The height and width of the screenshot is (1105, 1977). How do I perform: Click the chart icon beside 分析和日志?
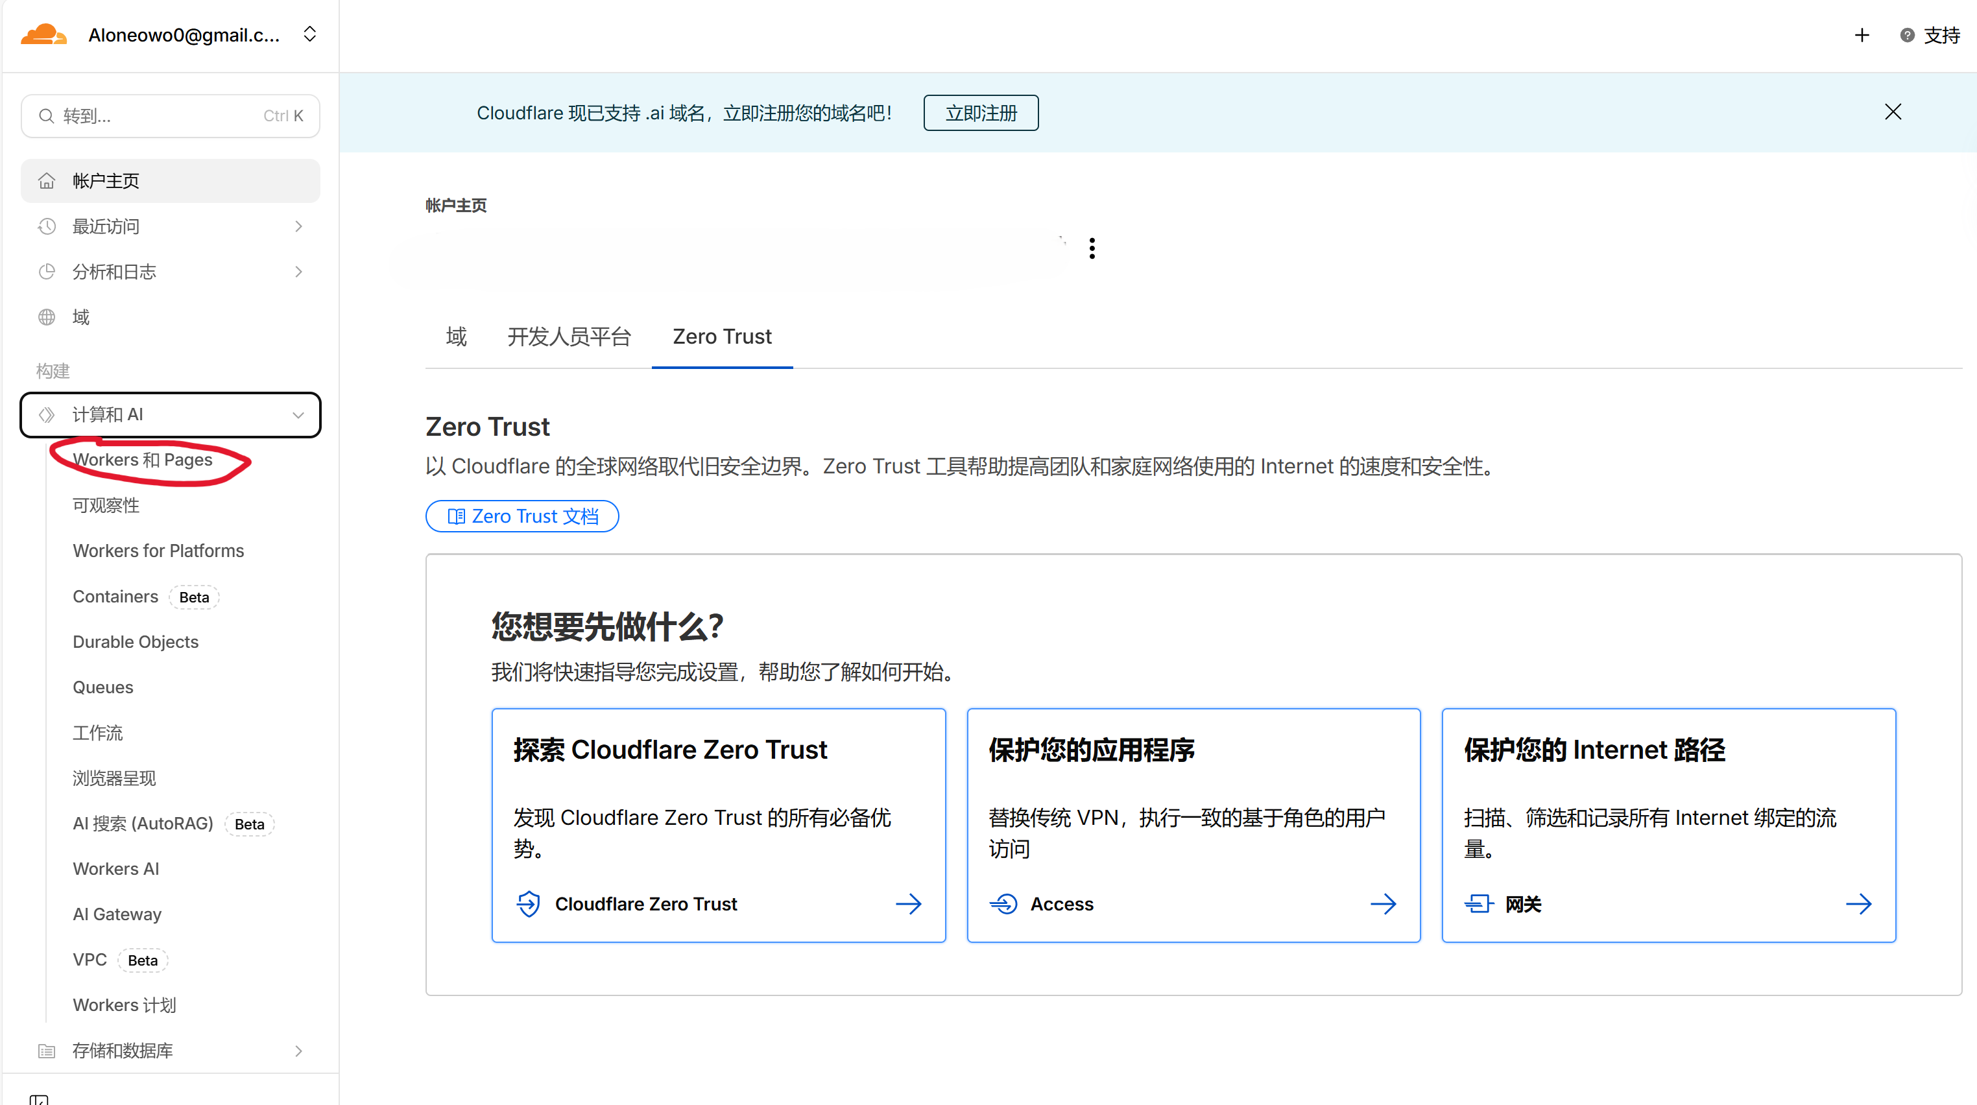47,272
